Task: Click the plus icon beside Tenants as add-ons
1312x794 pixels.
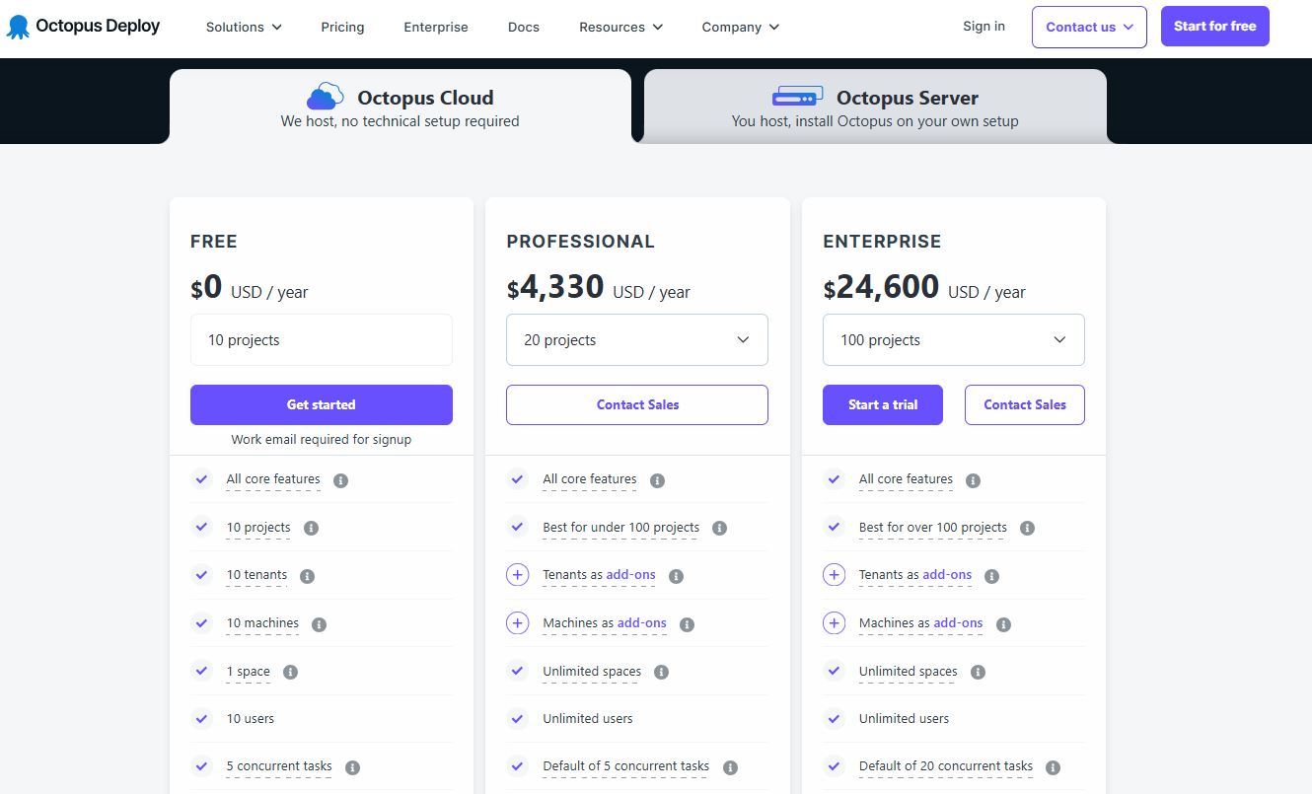Action: click(517, 574)
